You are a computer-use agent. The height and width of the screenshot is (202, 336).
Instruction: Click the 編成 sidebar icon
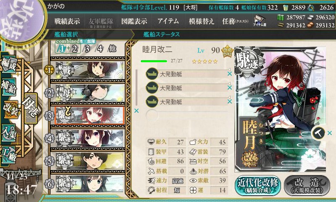tap(9, 64)
